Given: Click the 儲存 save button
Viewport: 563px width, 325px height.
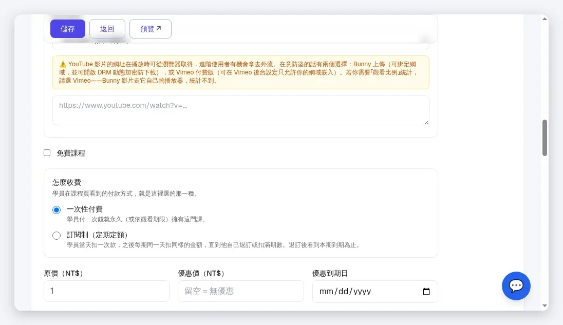Looking at the screenshot, I should [67, 29].
